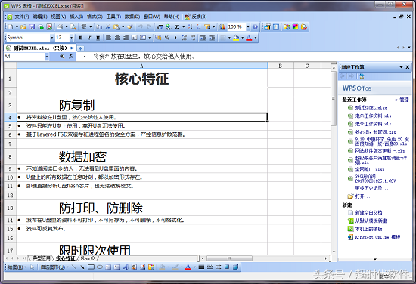Screen dimensions: 416x284
Task: Toggle italic formatting
Action: (89, 38)
